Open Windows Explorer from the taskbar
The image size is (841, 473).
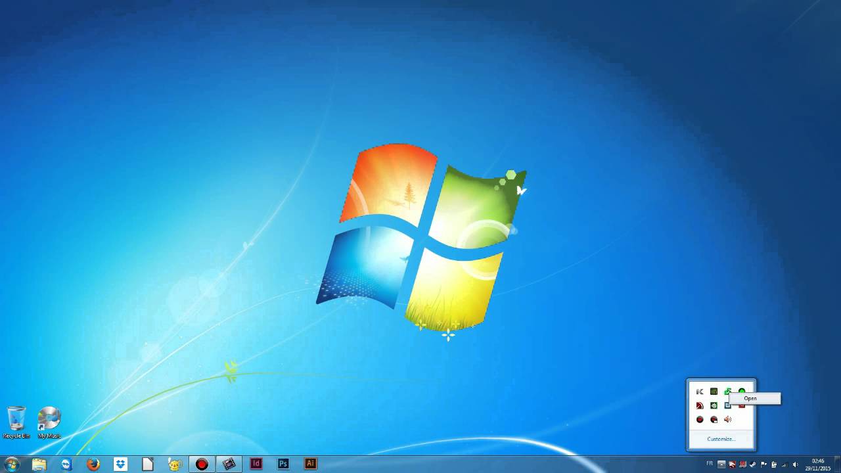[39, 464]
